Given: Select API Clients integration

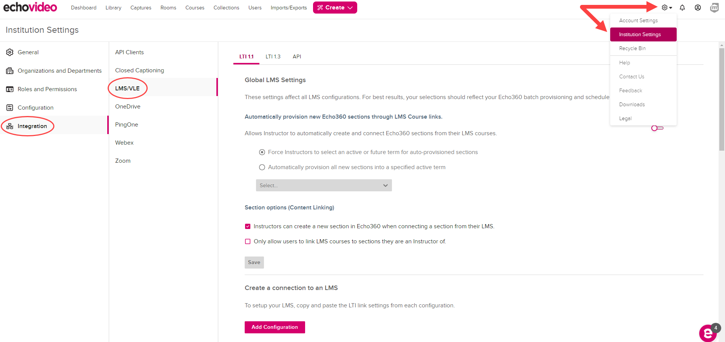Looking at the screenshot, I should 164,52.
